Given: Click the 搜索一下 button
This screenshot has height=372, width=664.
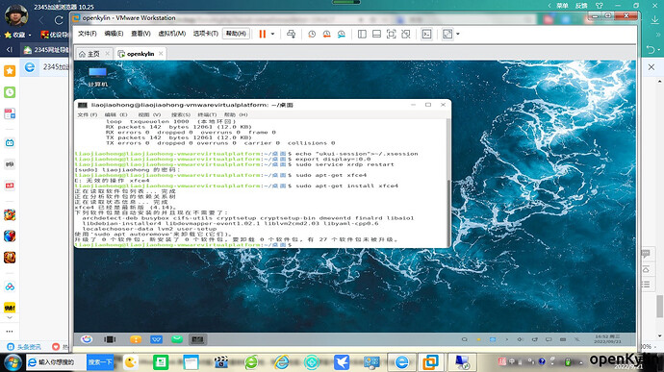Looking at the screenshot, I should click(x=100, y=362).
